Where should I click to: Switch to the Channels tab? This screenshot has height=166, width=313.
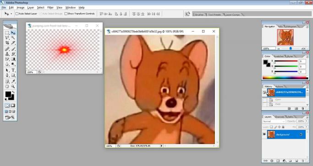tap(279, 117)
